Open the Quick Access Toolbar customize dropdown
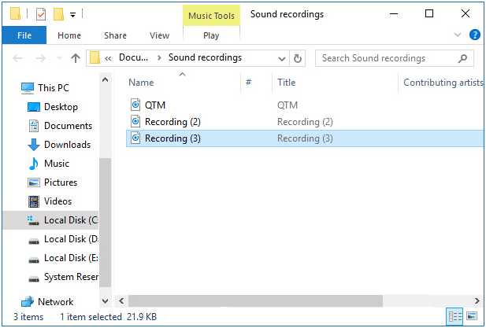Image resolution: width=486 pixels, height=328 pixels. point(73,14)
